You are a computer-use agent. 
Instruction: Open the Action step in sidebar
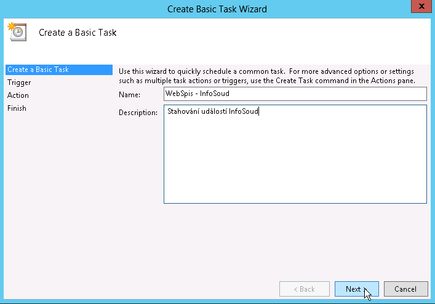coord(18,95)
